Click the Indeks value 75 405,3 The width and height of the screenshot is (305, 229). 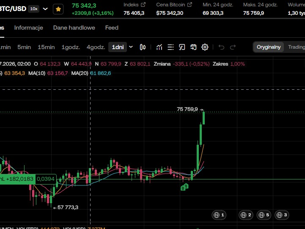(134, 13)
